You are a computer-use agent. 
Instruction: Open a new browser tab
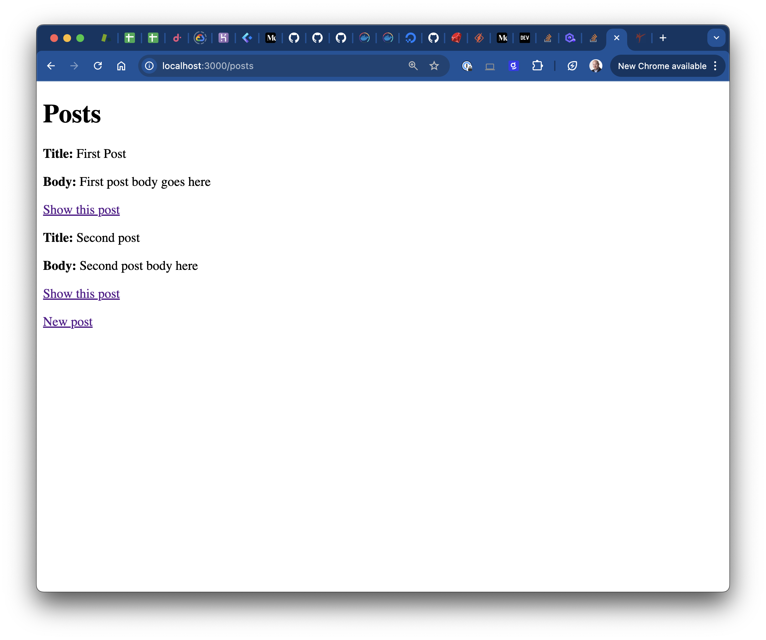(x=663, y=38)
